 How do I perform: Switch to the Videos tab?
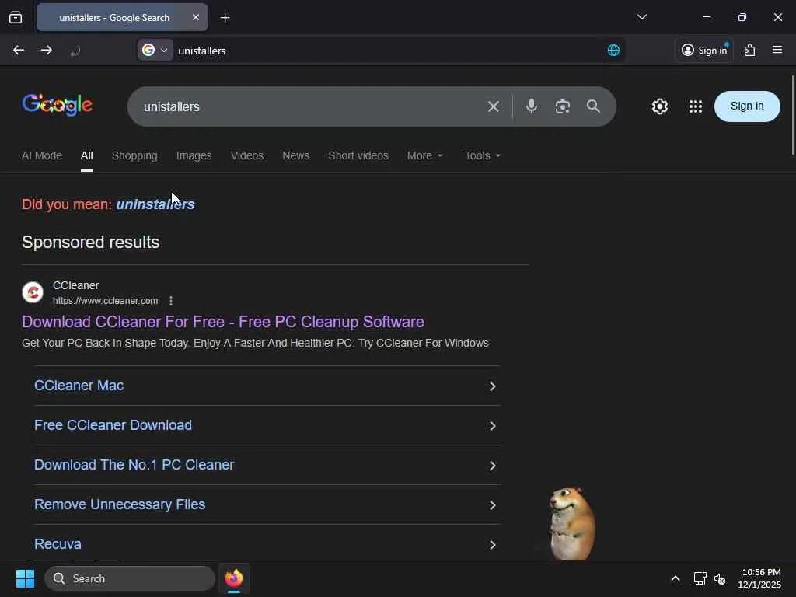(246, 155)
